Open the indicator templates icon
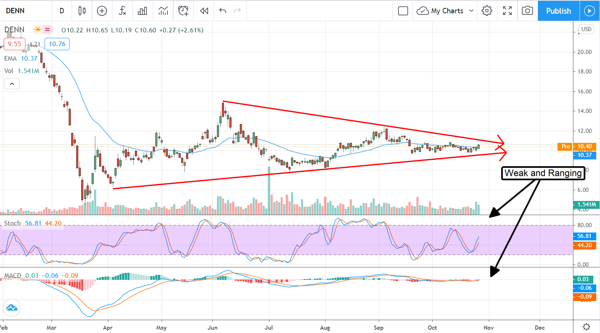600x333 pixels. tap(163, 11)
